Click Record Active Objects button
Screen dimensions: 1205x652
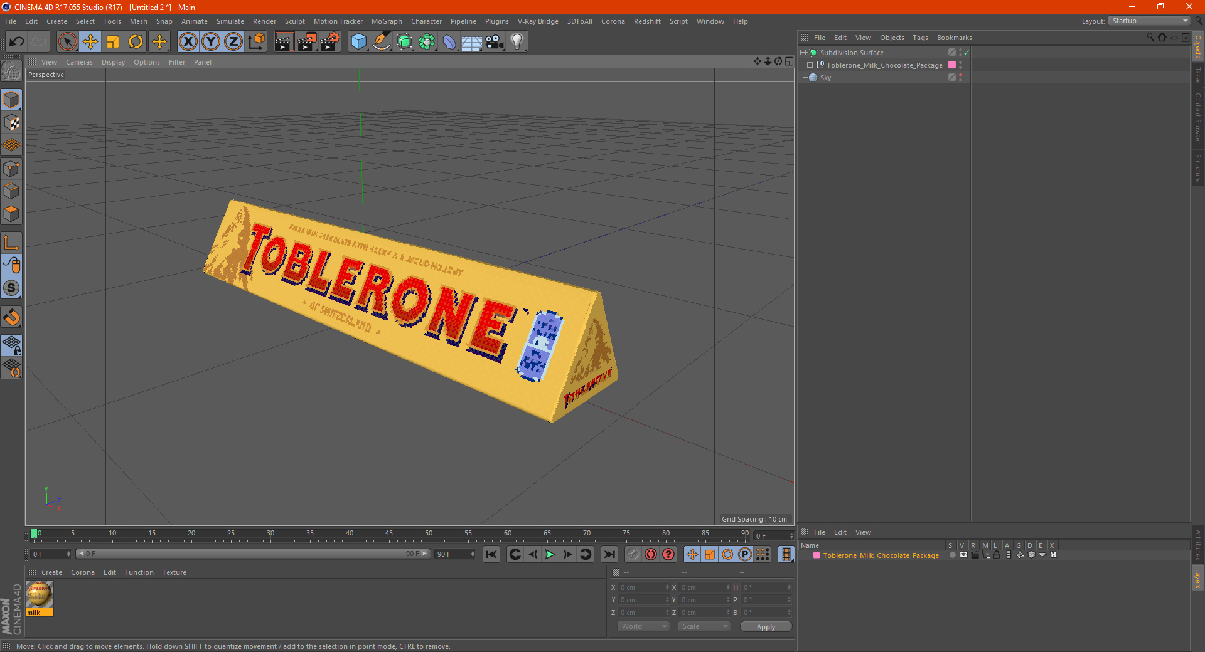(633, 554)
